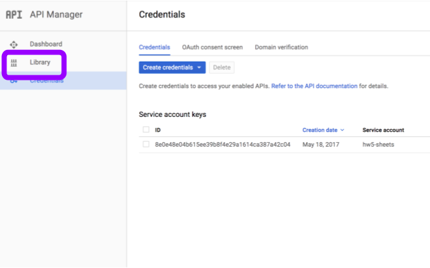Tick the select-all checkbox in the table header
The height and width of the screenshot is (268, 430).
coord(146,130)
